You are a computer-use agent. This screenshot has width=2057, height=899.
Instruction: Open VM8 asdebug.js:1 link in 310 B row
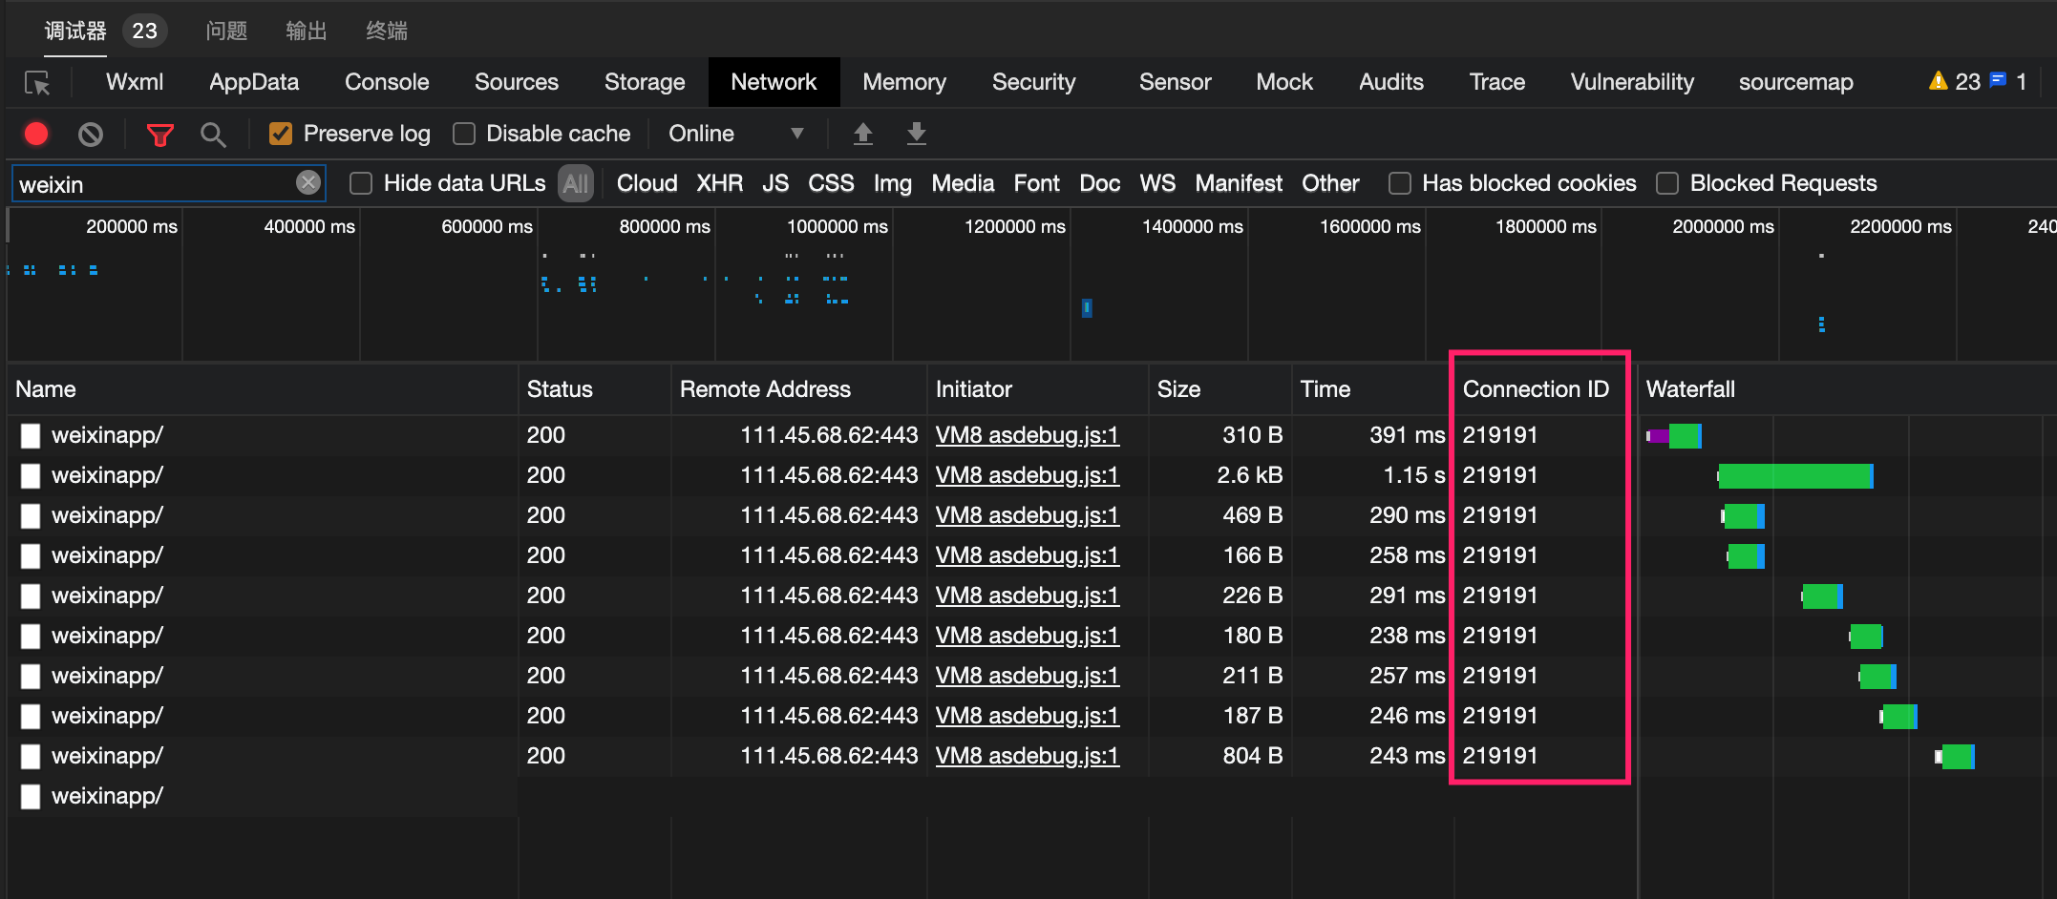pyautogui.click(x=1027, y=435)
